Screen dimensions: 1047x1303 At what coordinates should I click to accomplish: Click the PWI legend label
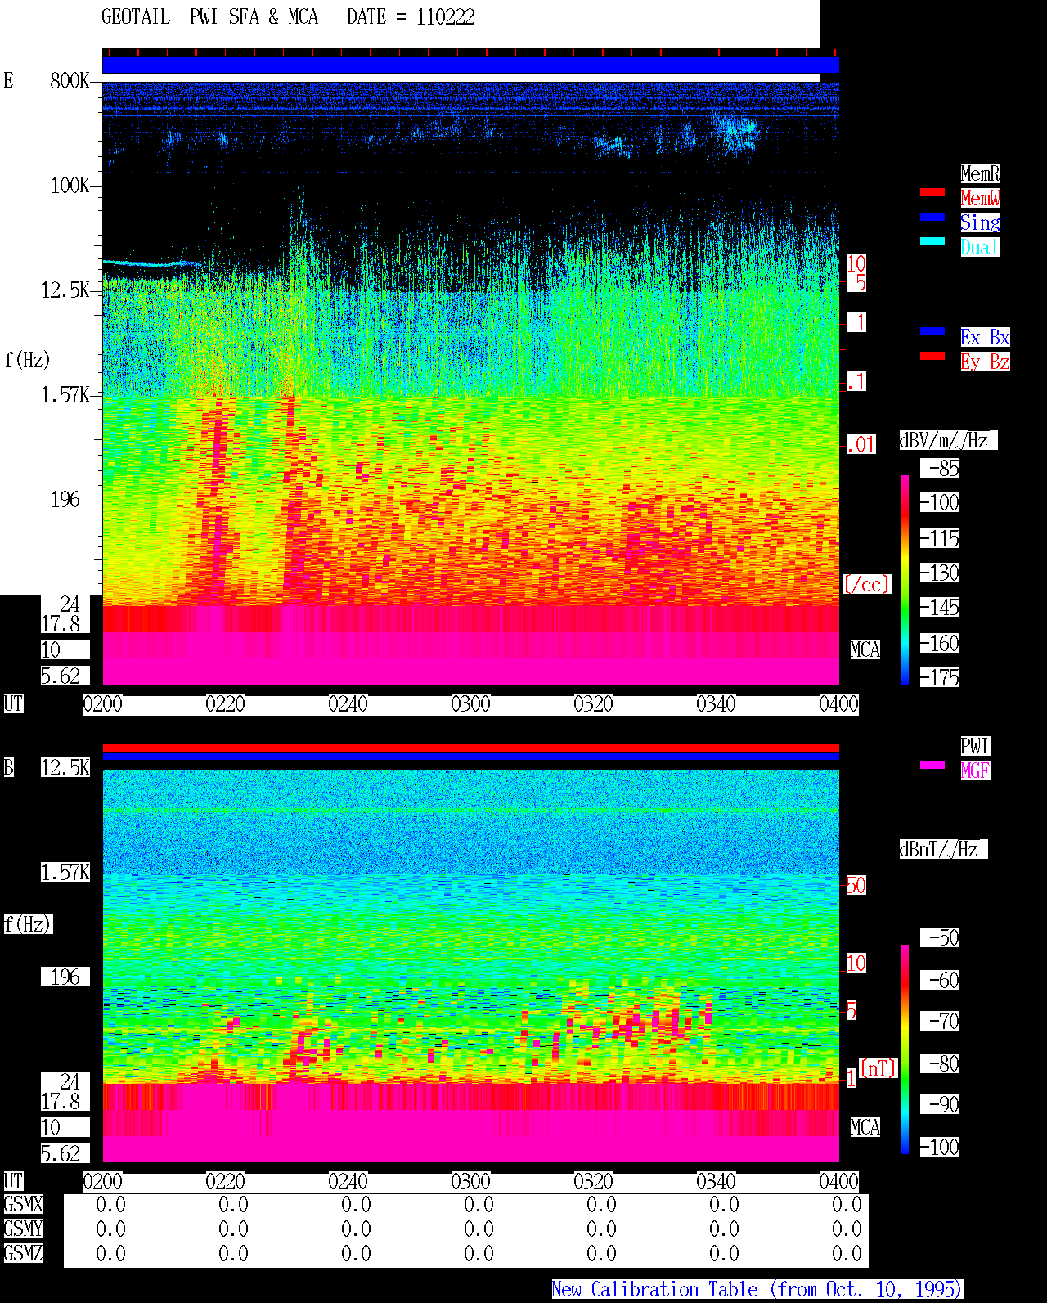[975, 746]
